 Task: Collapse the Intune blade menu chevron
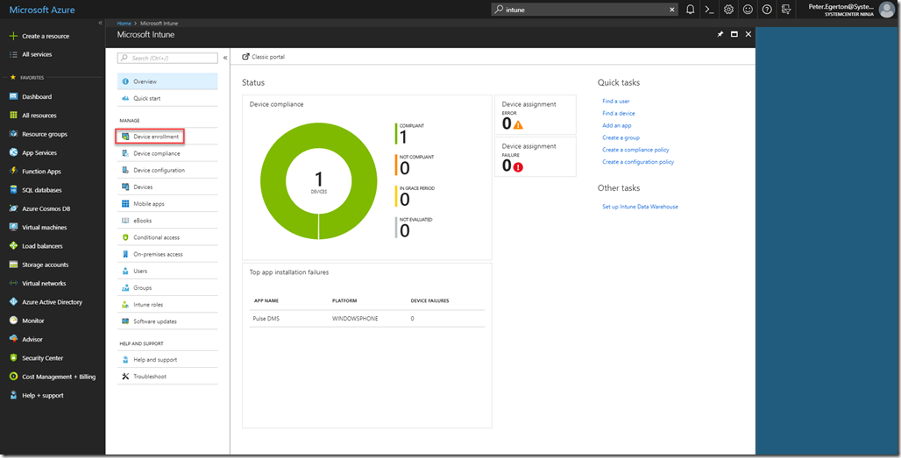tap(225, 58)
